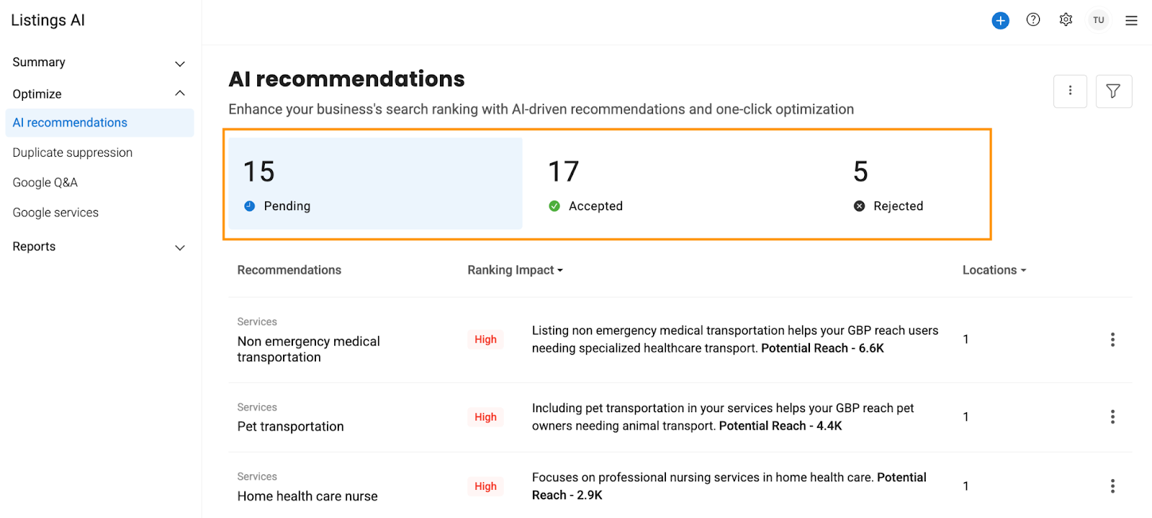
Task: Click the blue plus add icon
Action: click(x=1000, y=21)
